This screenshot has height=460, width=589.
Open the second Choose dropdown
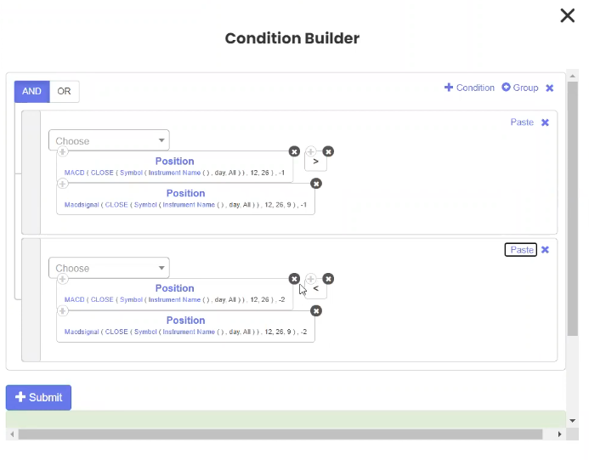pyautogui.click(x=109, y=269)
